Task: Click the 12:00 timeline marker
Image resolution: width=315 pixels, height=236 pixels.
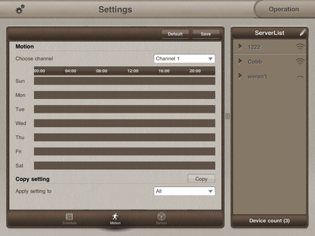Action: coord(133,71)
